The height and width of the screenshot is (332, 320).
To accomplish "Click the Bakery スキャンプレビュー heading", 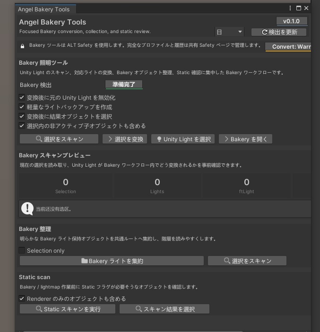I will pos(55,155).
